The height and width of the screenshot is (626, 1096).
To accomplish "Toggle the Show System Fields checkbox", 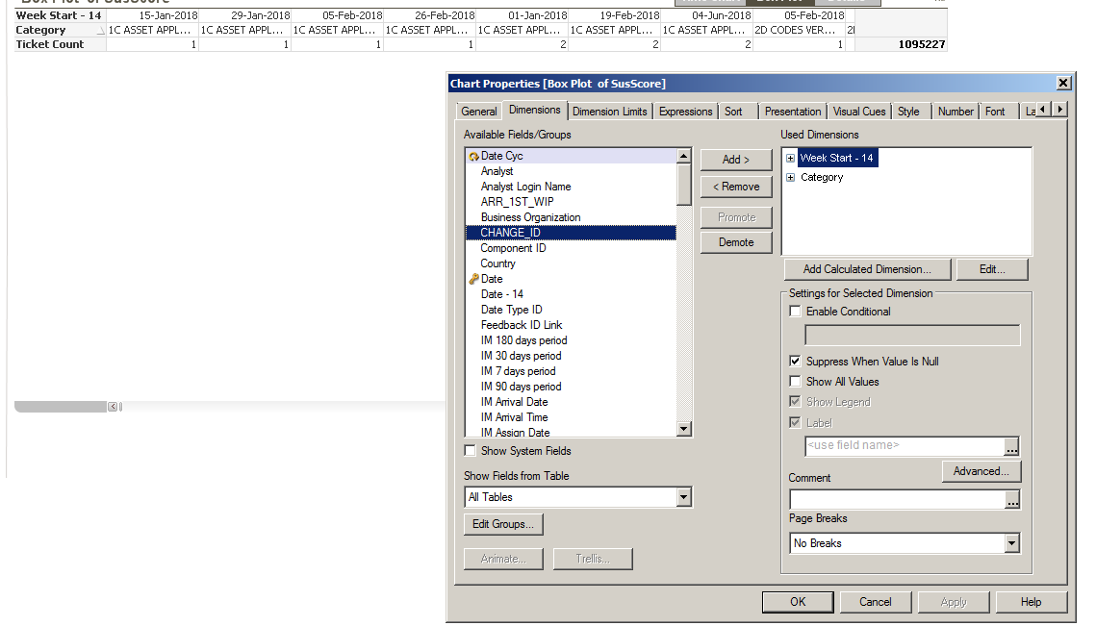I will pos(471,451).
